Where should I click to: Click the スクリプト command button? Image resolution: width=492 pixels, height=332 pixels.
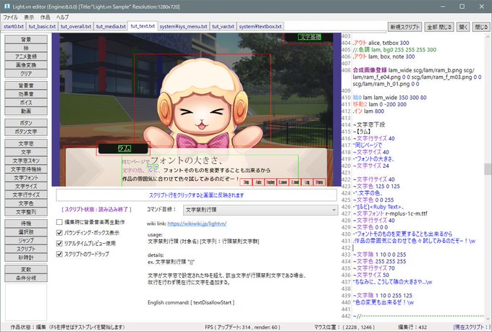26,249
